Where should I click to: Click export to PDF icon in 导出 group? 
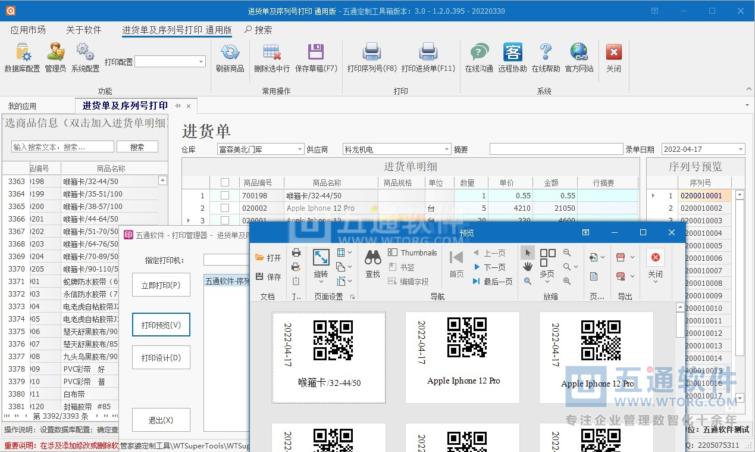point(621,257)
